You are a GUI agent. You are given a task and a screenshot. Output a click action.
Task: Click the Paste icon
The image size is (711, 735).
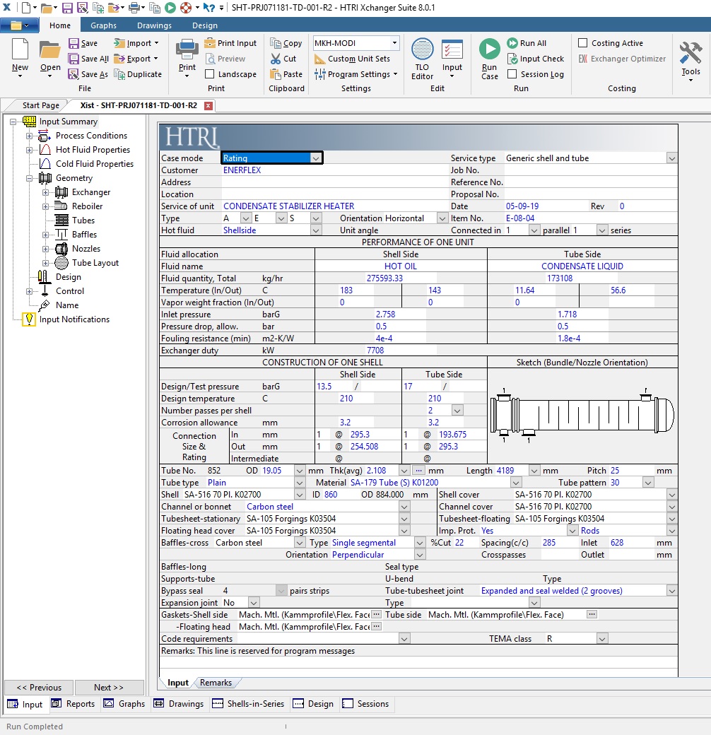tap(275, 74)
